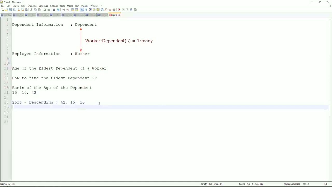Open the Tools menu

62,6
